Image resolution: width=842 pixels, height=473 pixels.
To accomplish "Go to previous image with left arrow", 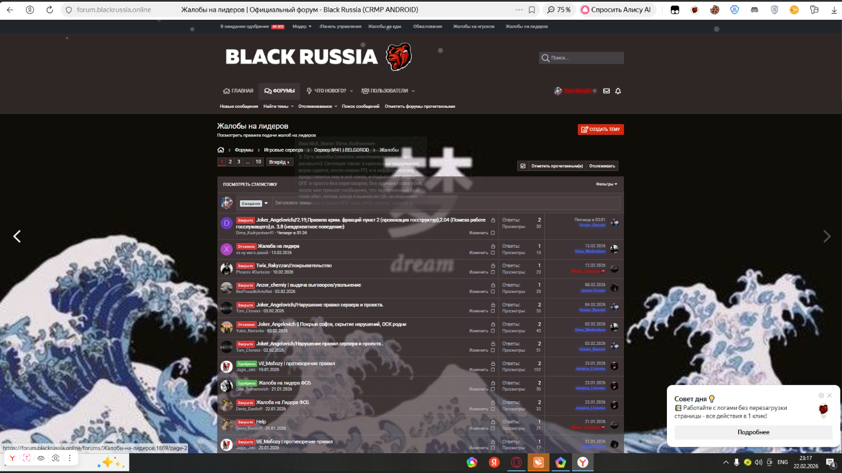I will click(17, 236).
